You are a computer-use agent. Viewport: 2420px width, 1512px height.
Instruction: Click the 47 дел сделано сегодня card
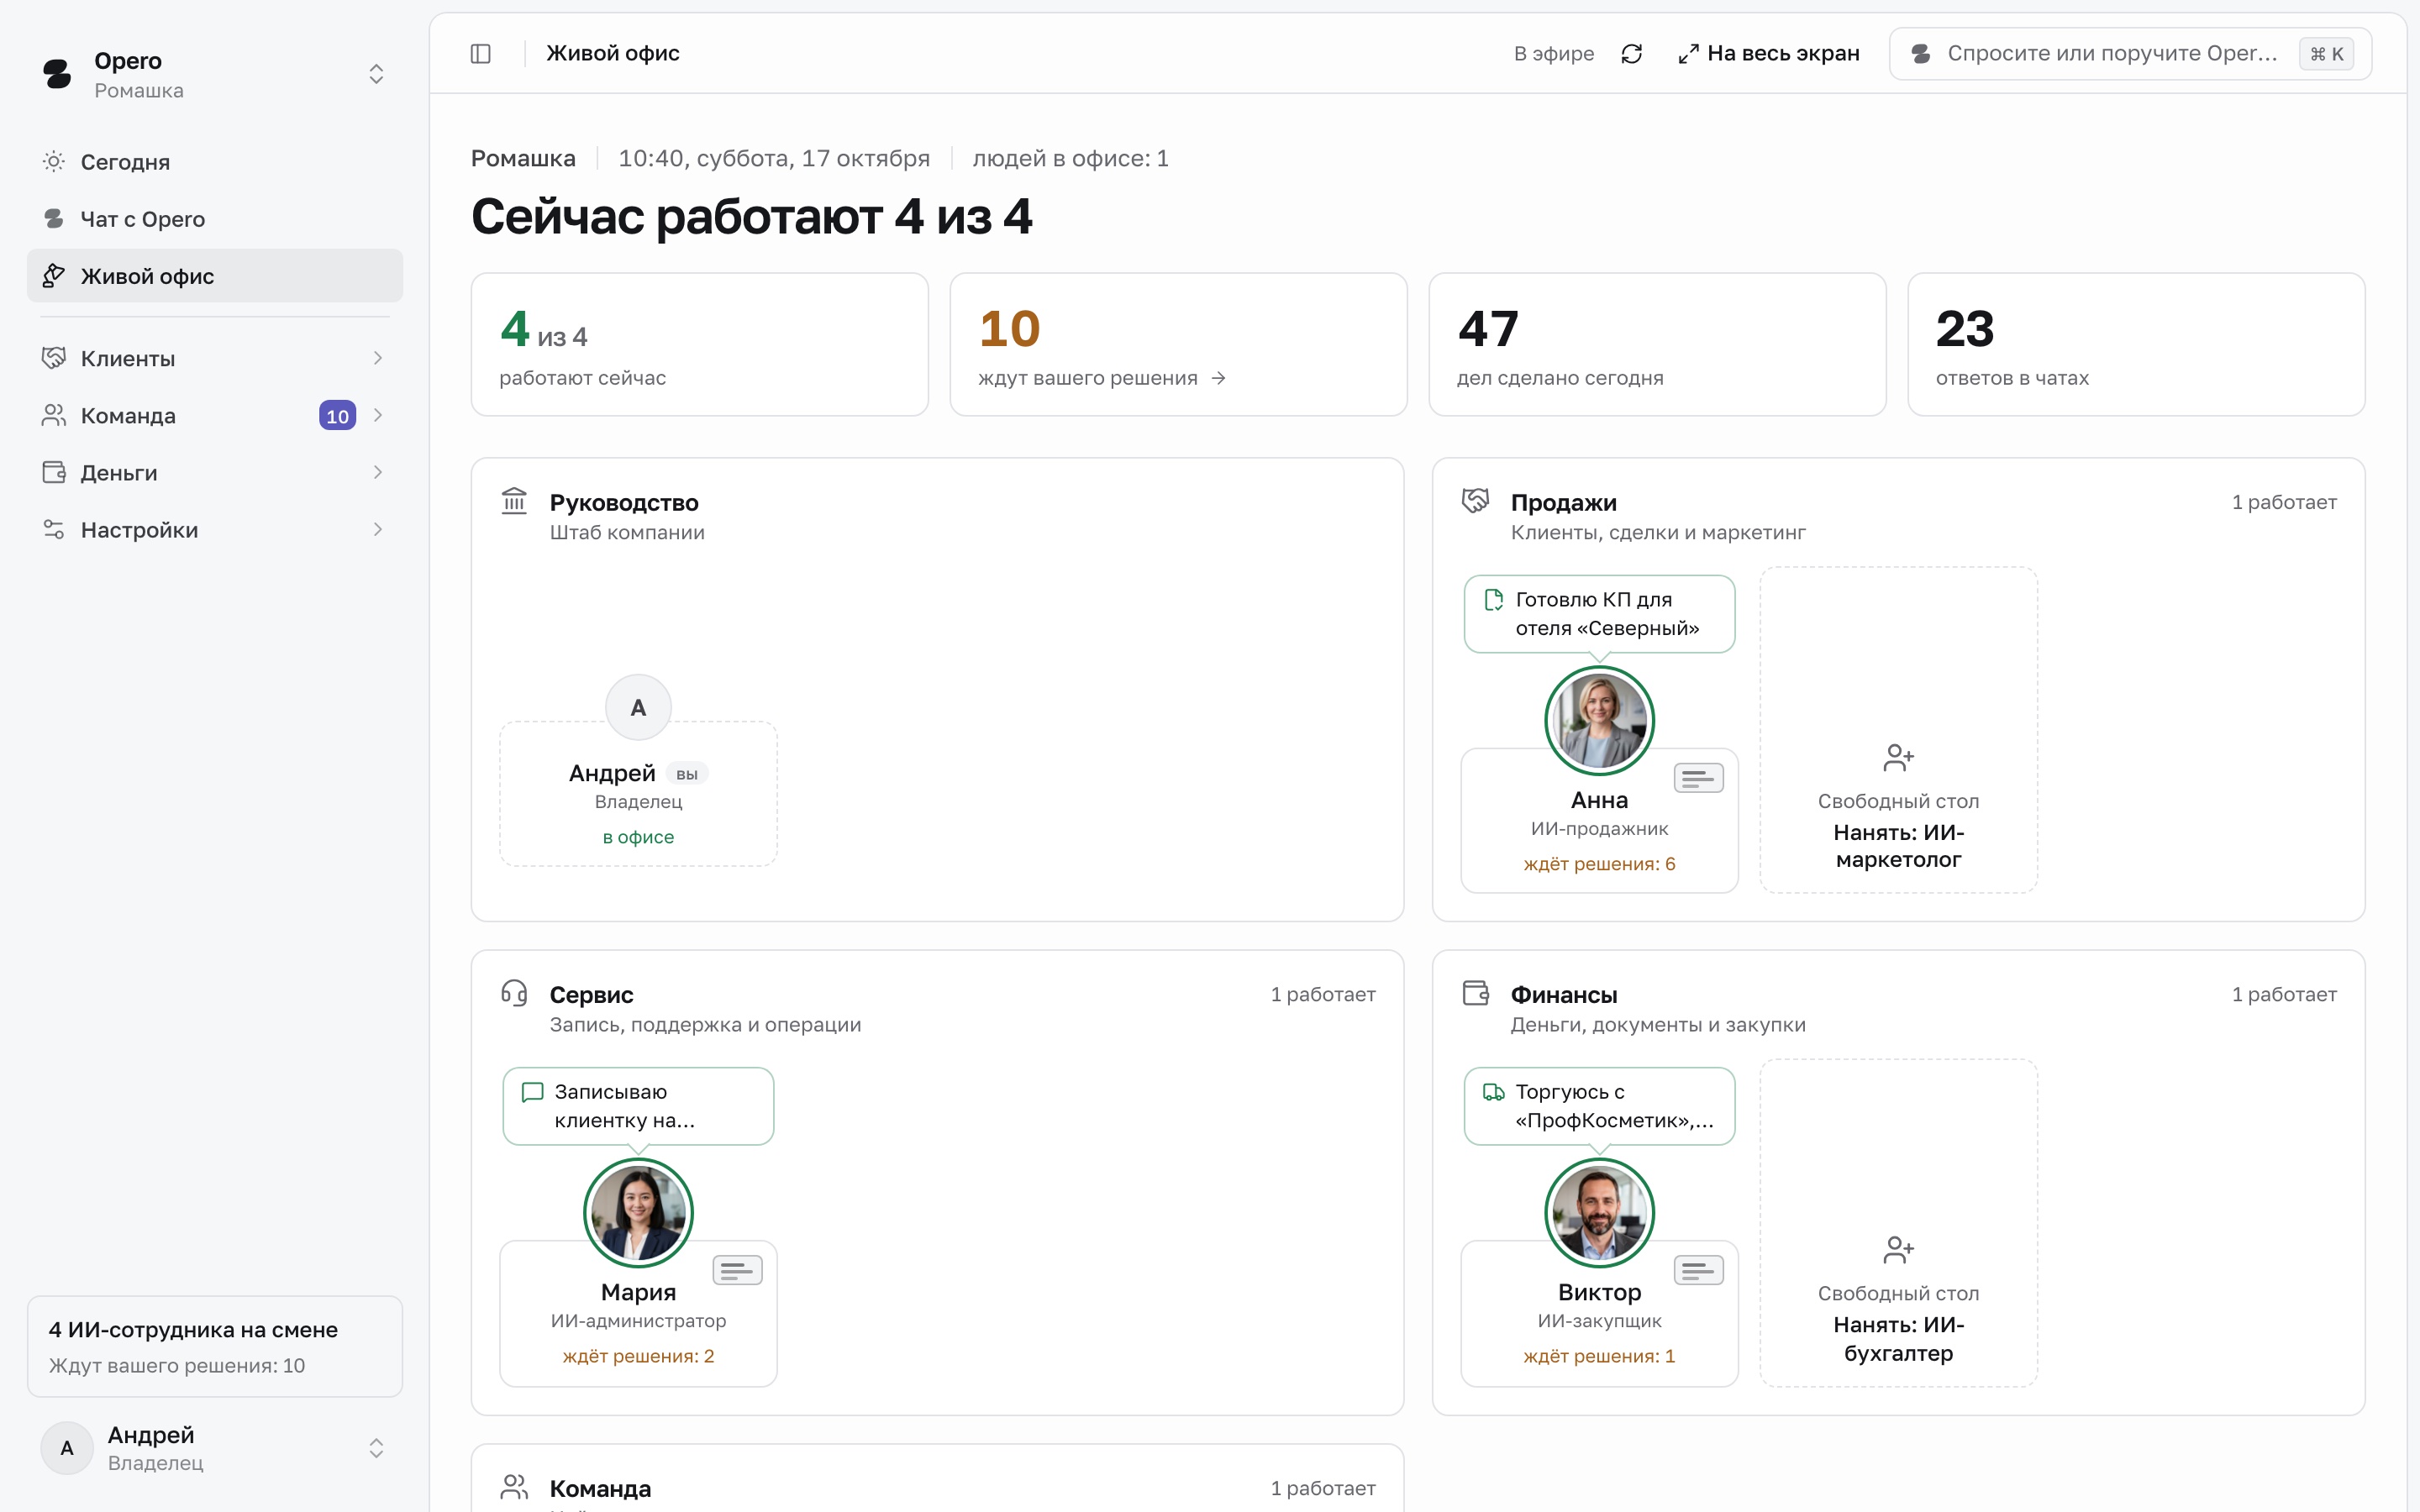[1657, 344]
